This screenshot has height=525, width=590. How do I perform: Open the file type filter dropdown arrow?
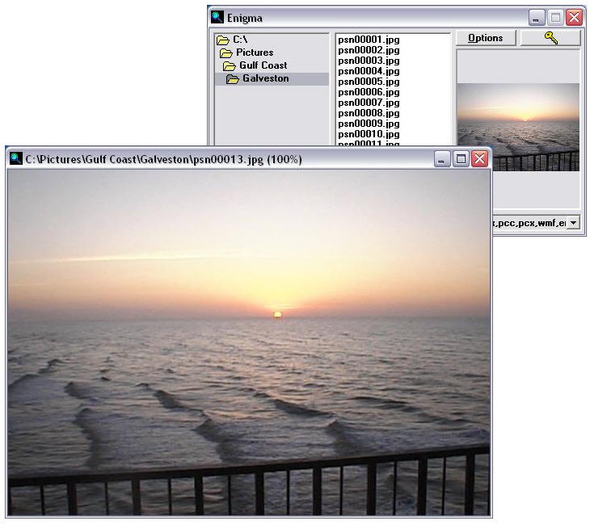pyautogui.click(x=573, y=223)
